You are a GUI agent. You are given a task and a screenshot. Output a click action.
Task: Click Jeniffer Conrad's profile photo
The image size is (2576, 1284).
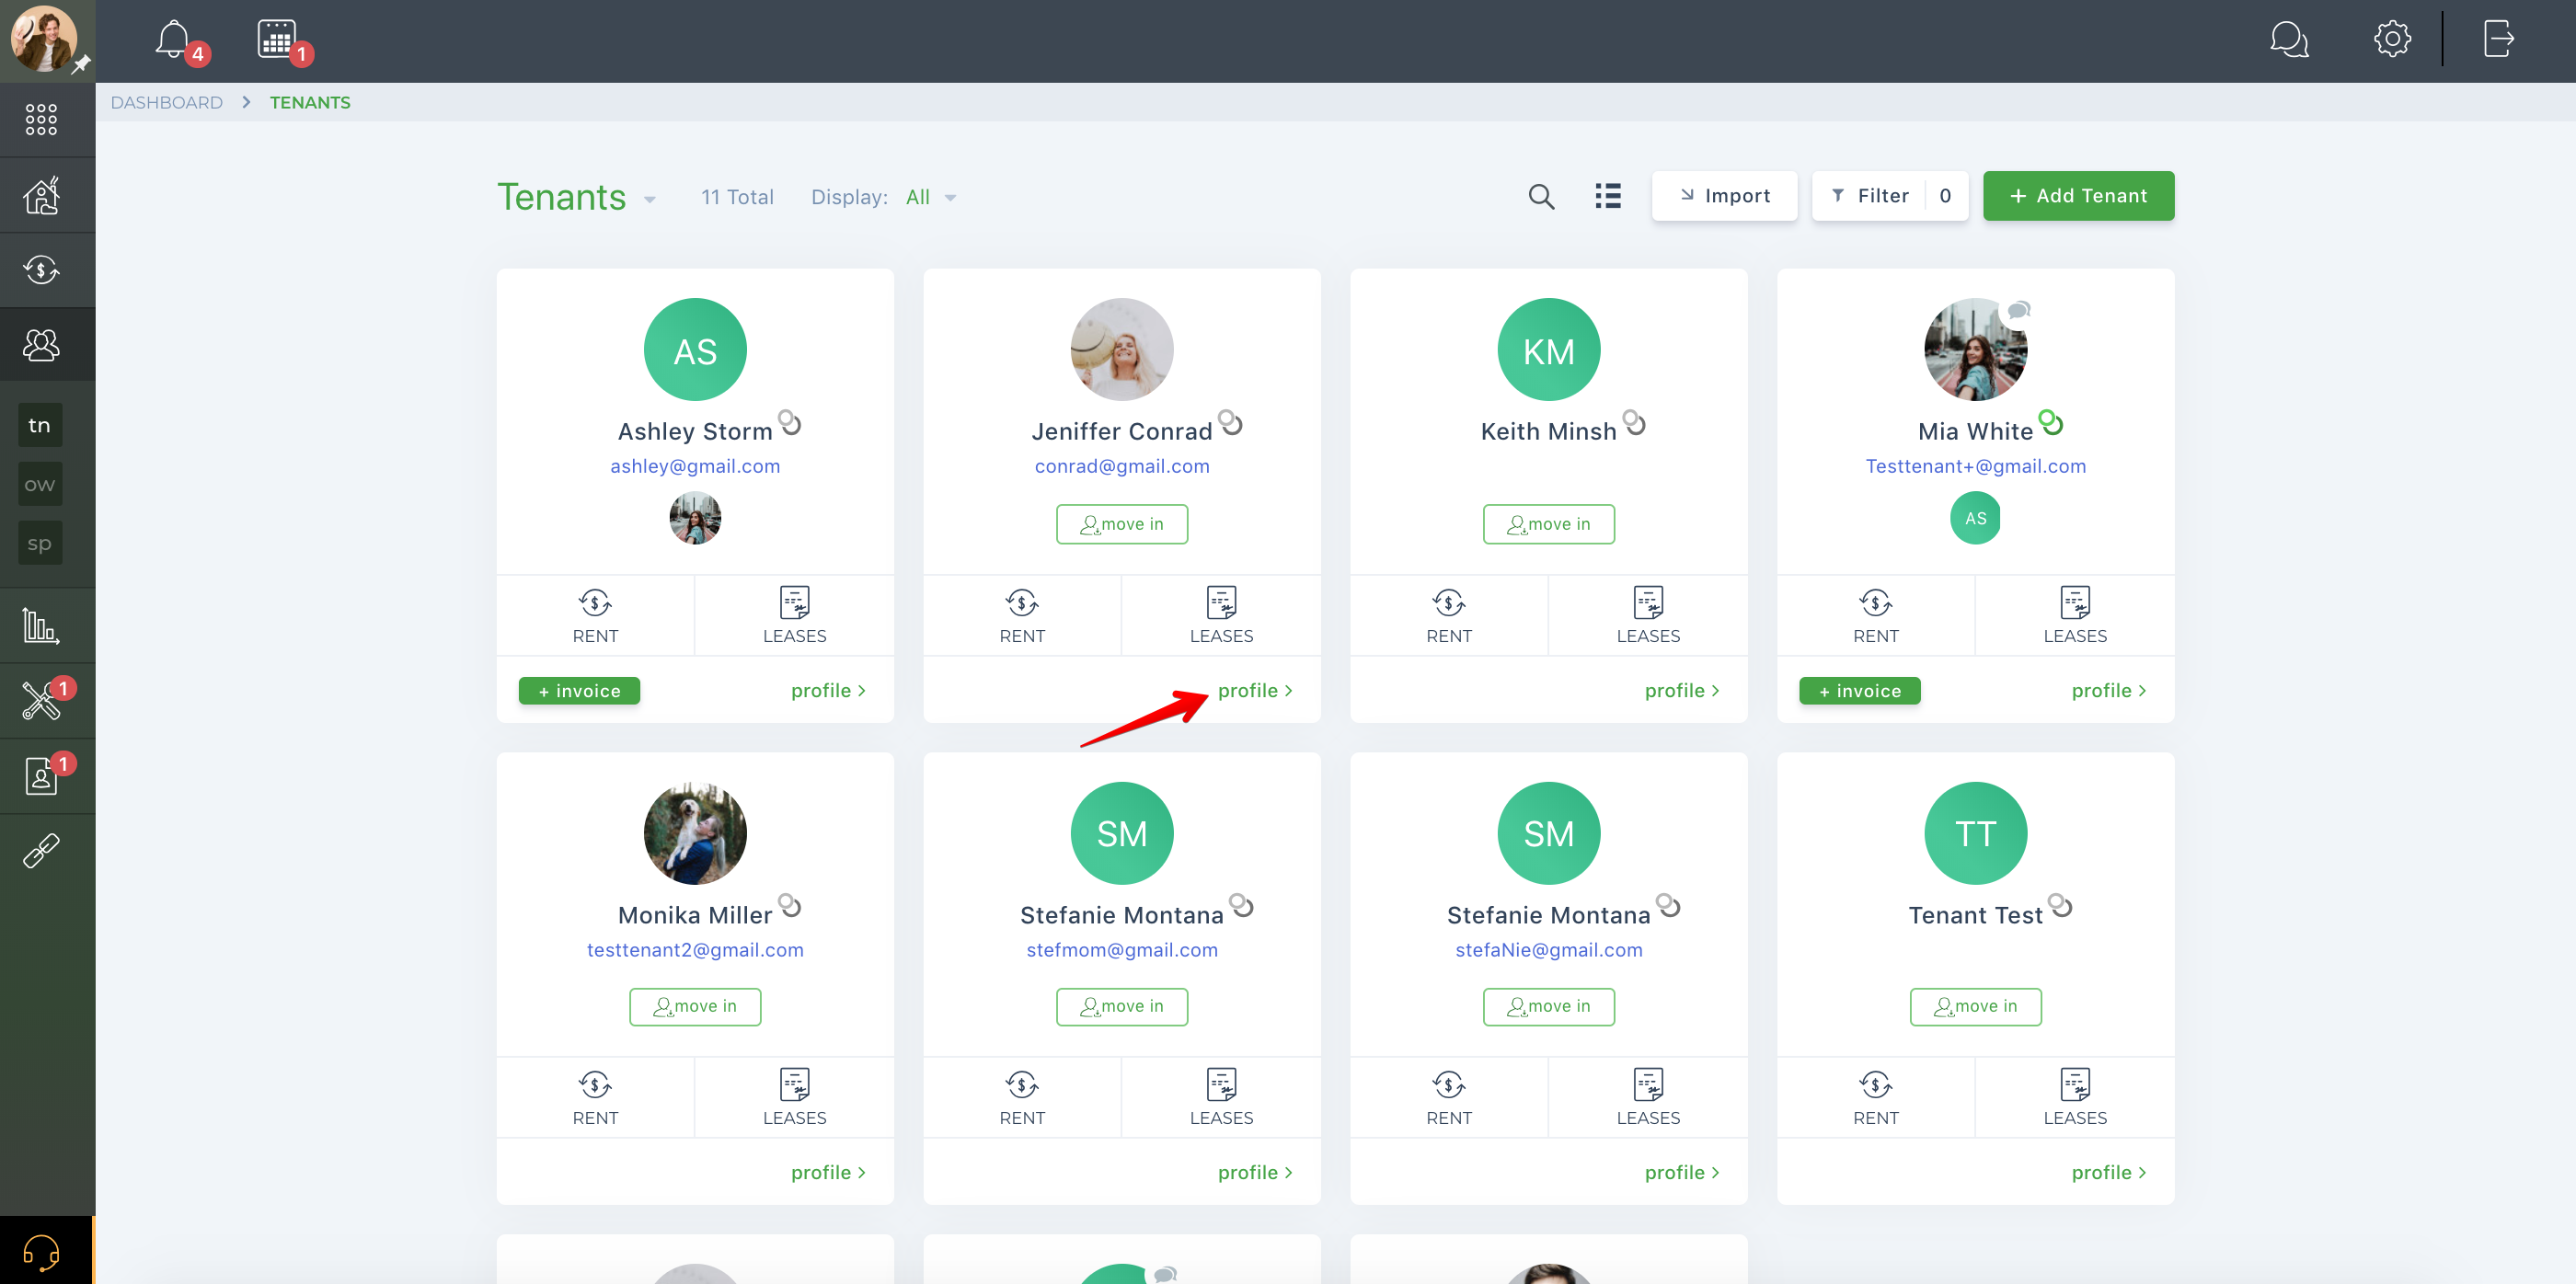pos(1122,350)
